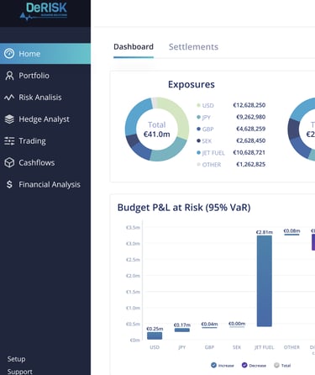Switch to the Dashboard tab
The height and width of the screenshot is (375, 315).
tap(134, 47)
